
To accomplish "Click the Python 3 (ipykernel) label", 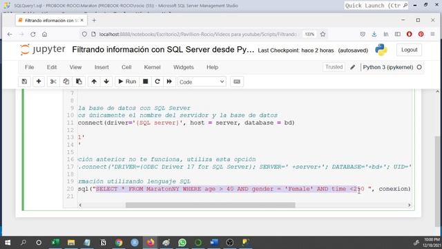I will pyautogui.click(x=388, y=67).
